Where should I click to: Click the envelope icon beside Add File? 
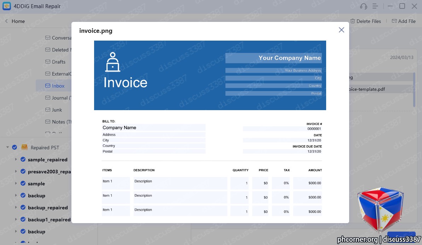(394, 21)
